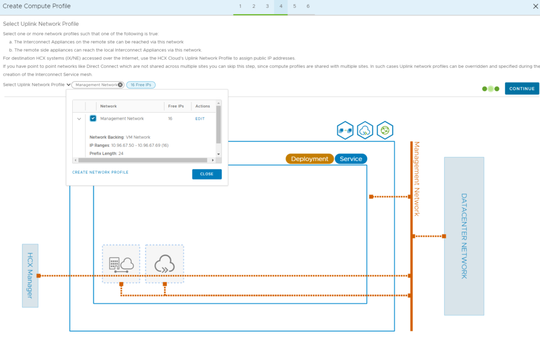Screen dimensions: 540x338
Task: Collapse the Management Network row details
Action: [79, 118]
